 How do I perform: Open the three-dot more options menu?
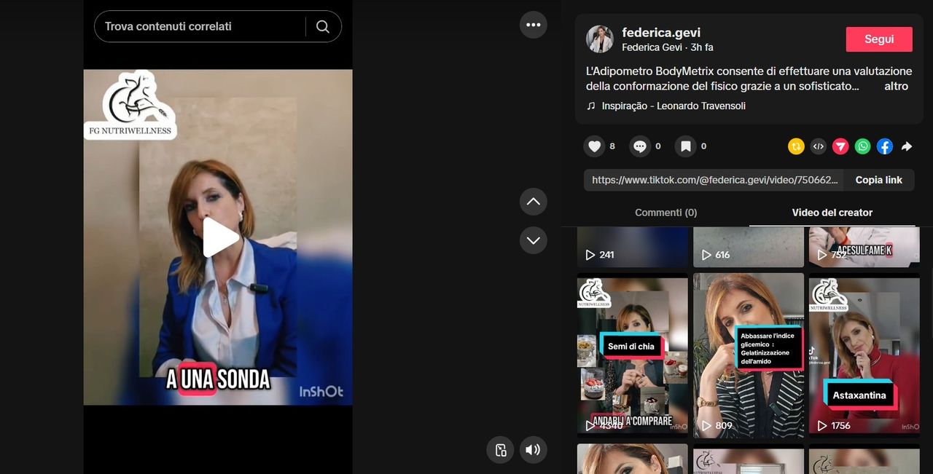pos(533,25)
